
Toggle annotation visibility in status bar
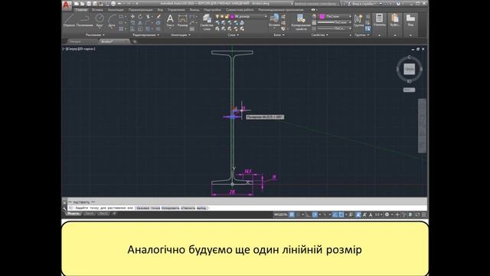tap(358, 215)
